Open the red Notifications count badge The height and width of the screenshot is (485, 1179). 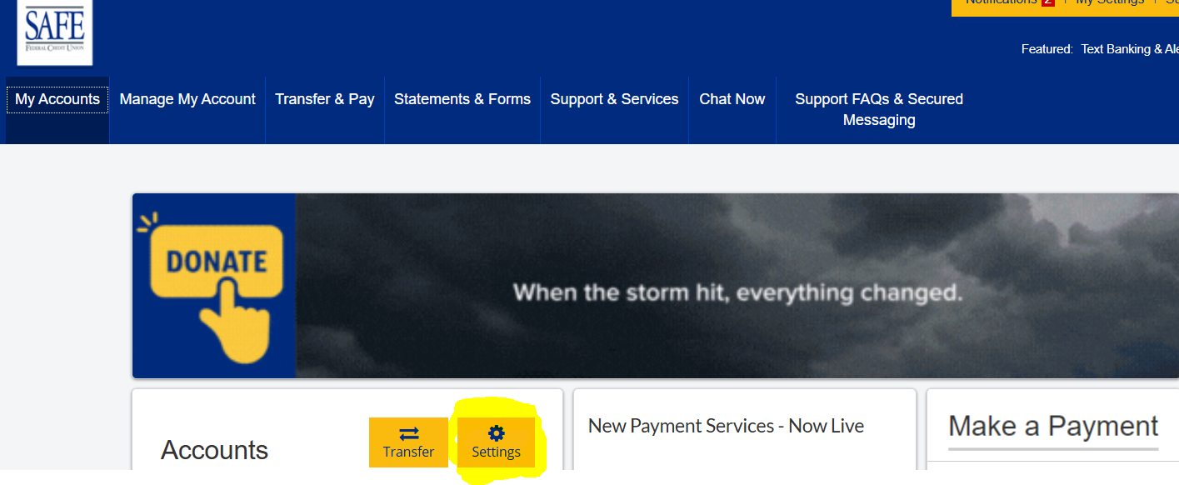[1047, 2]
